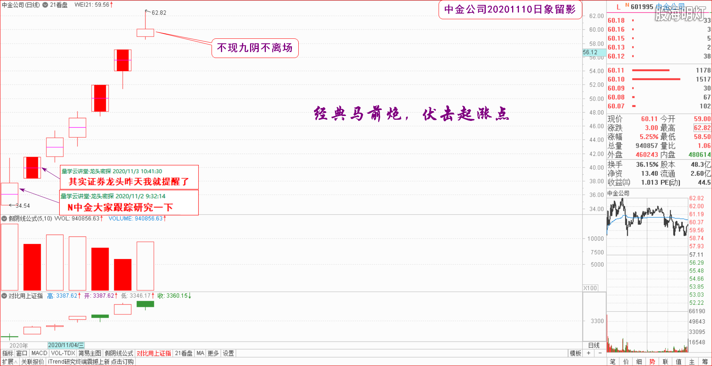Open the 模板 template button
This screenshot has height=366, width=712.
tap(575, 353)
